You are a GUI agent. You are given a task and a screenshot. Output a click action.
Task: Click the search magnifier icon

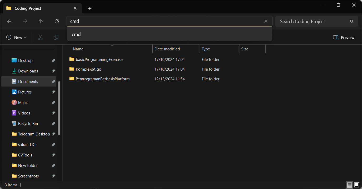pos(352,22)
